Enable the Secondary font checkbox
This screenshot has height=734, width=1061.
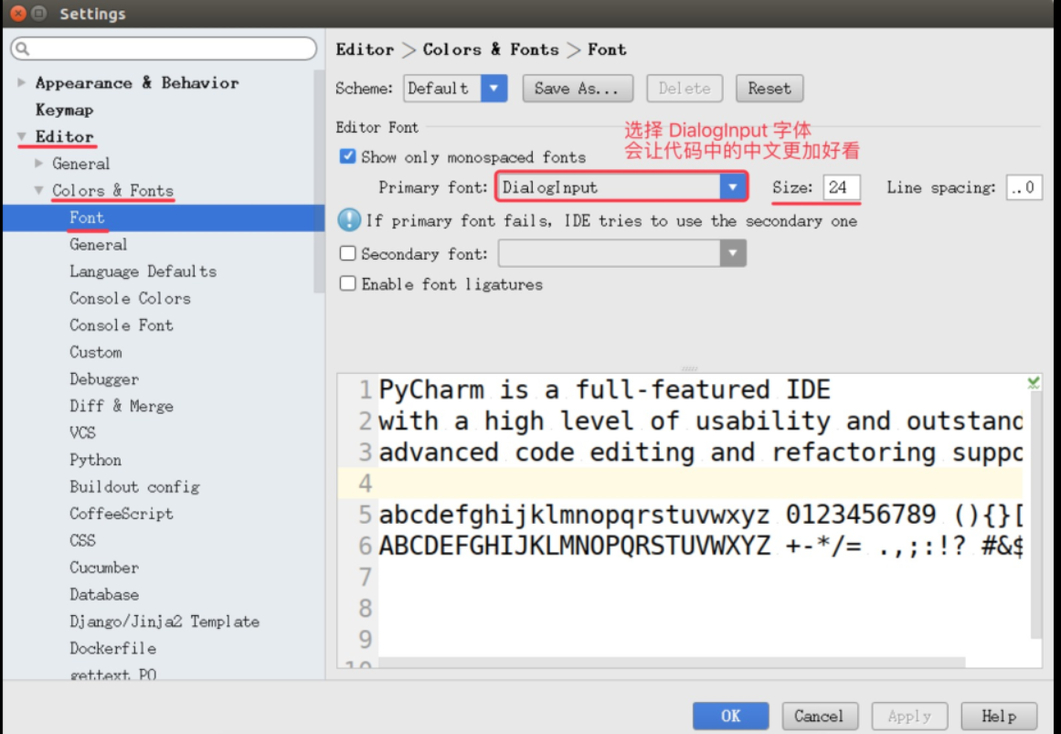[347, 253]
